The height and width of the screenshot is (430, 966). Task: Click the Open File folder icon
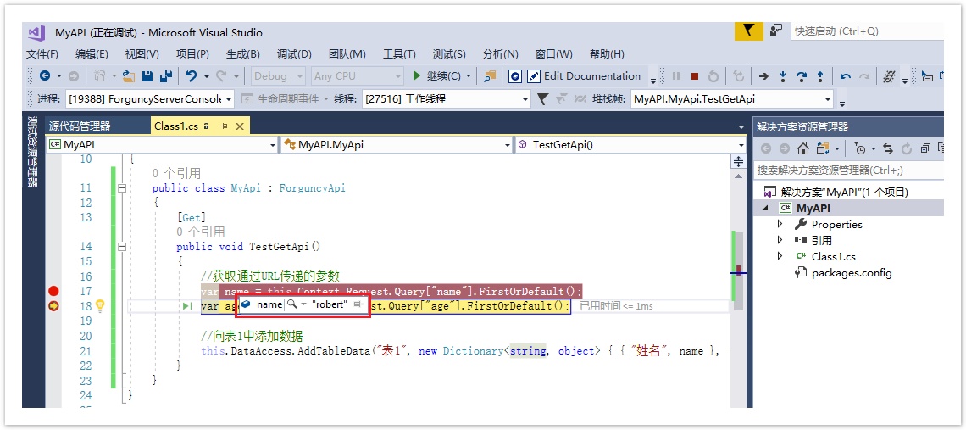click(129, 75)
